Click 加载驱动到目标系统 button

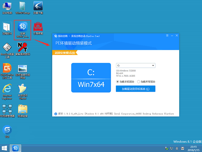click(x=136, y=89)
